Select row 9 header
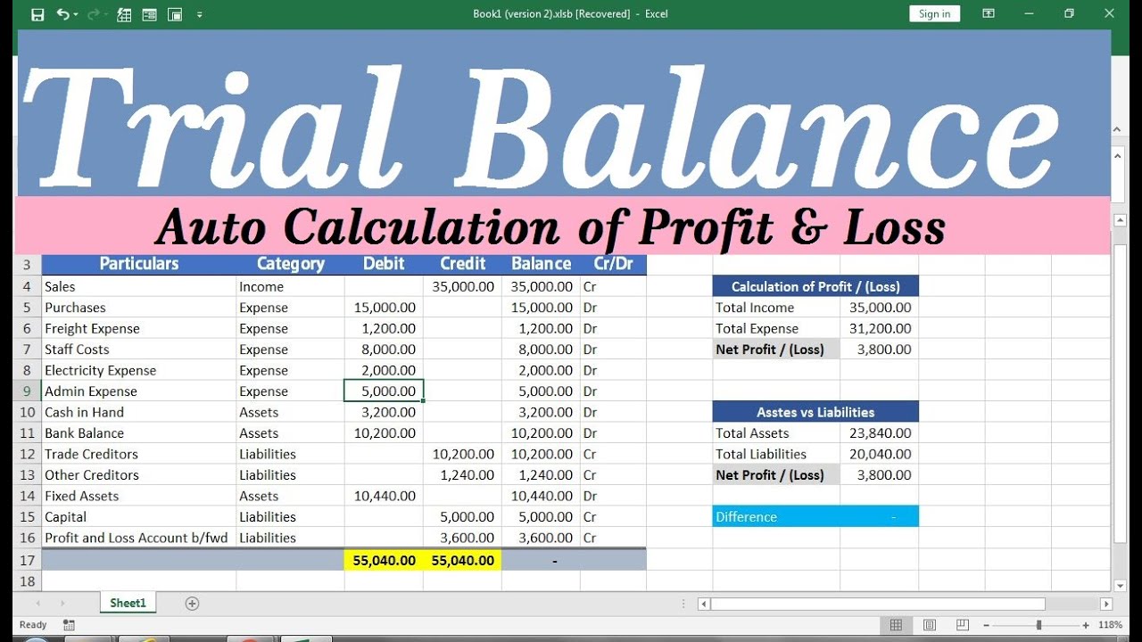Image resolution: width=1142 pixels, height=642 pixels. (27, 391)
